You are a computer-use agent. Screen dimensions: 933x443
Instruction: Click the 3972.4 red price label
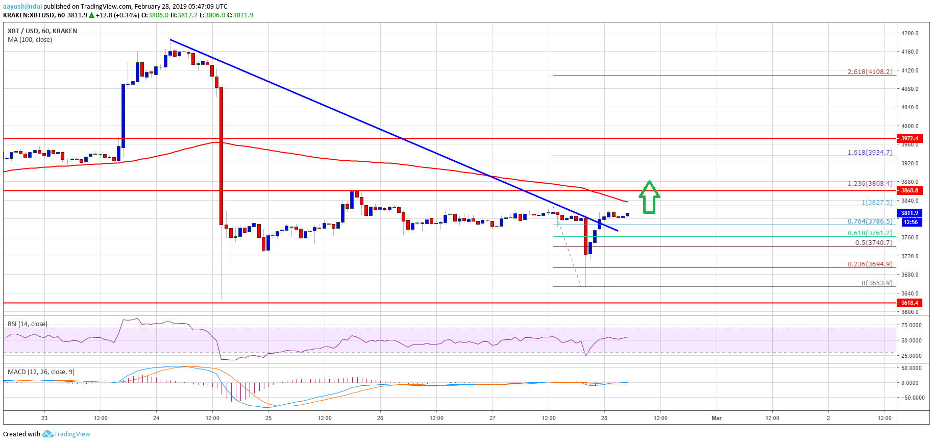tap(910, 138)
